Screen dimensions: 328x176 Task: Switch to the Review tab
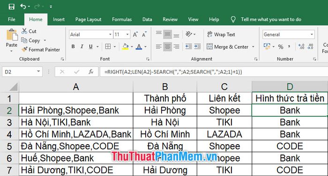170,20
